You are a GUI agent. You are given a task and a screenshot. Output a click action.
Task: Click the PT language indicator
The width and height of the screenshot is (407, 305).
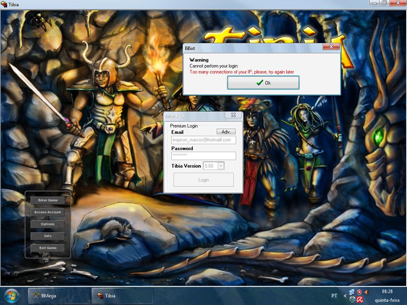click(x=334, y=295)
